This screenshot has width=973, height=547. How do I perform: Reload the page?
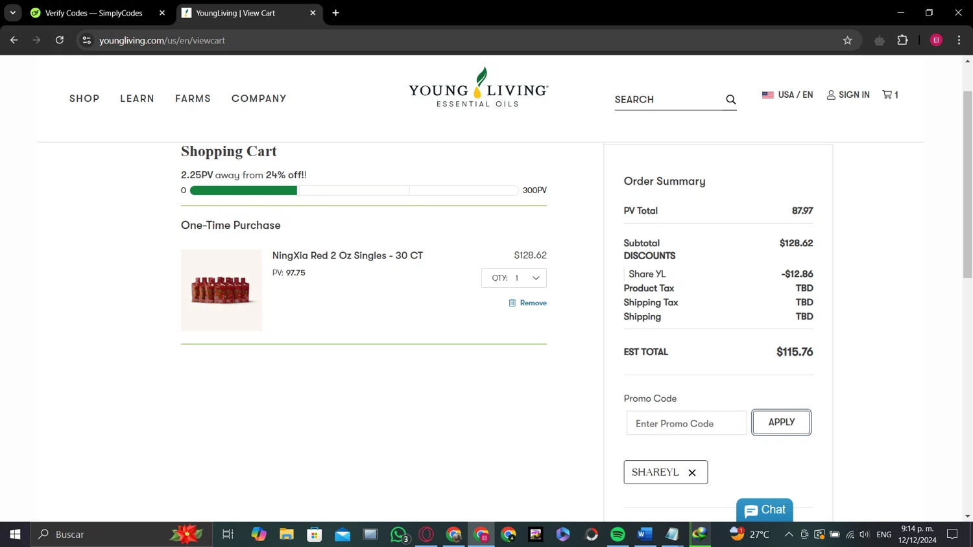coord(60,40)
